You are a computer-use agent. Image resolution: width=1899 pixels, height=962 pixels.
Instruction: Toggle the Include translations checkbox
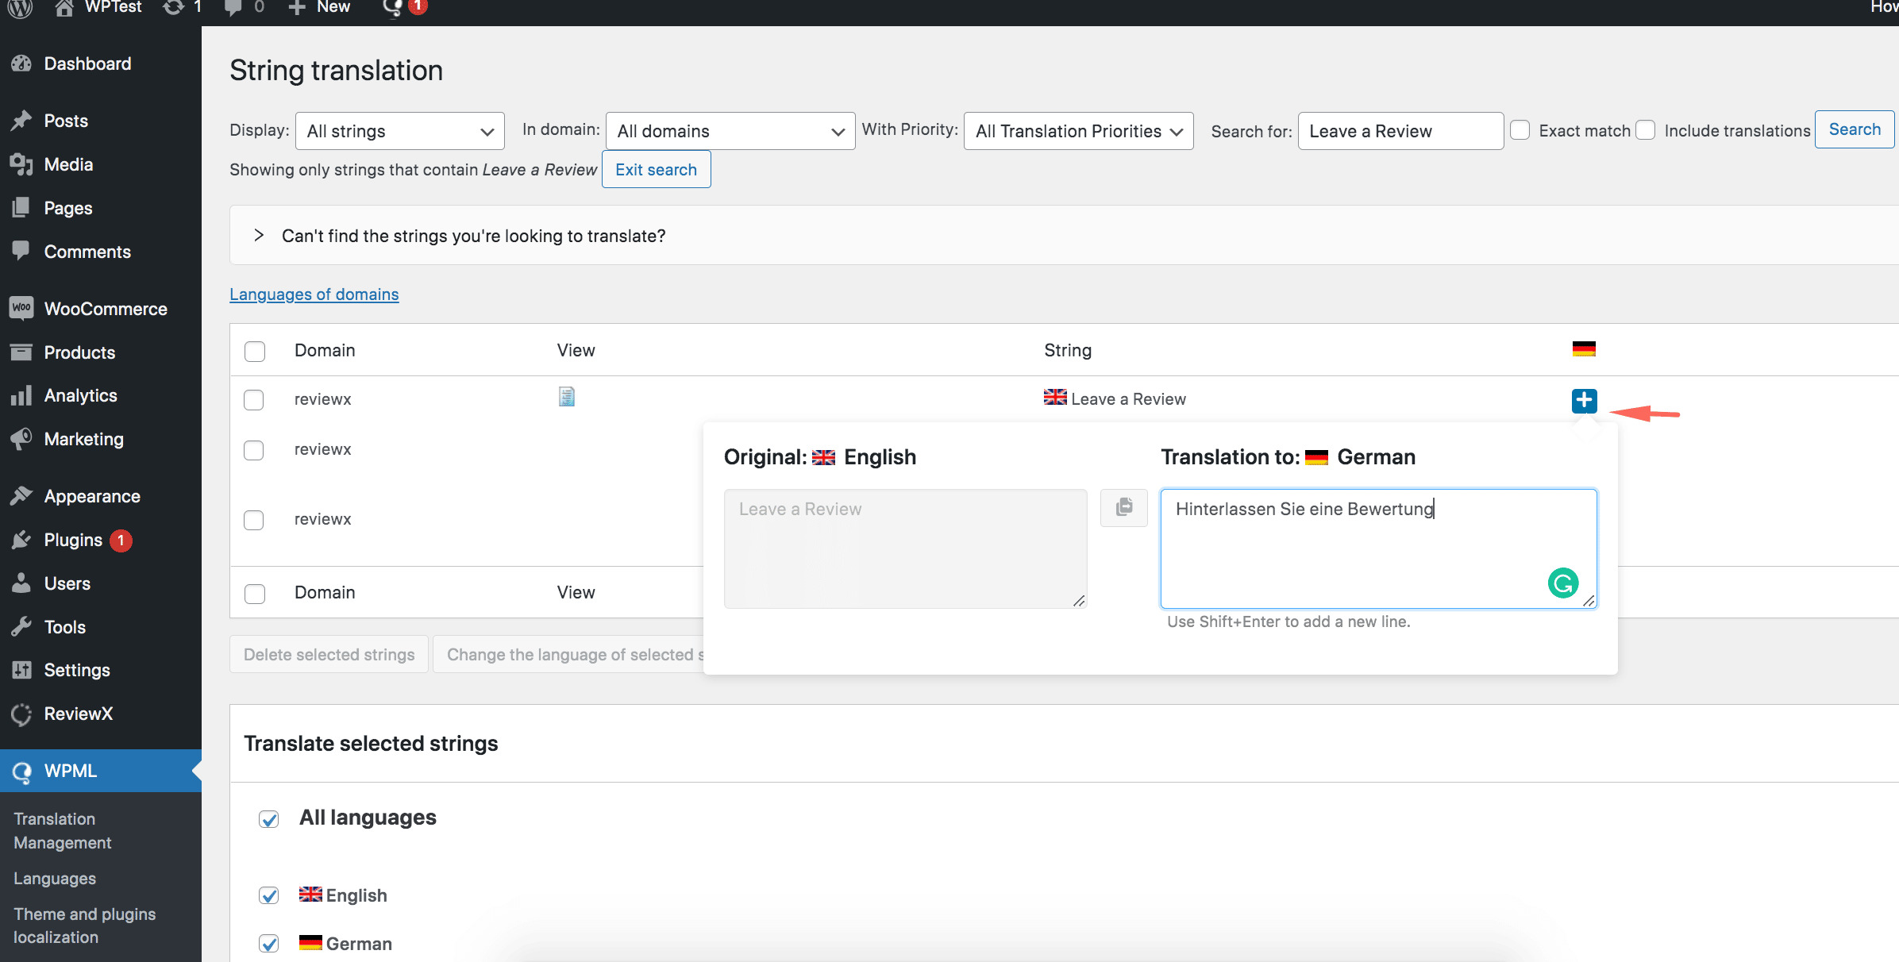click(1646, 130)
